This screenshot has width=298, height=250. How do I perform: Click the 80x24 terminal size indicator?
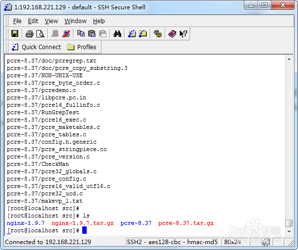coord(232,242)
